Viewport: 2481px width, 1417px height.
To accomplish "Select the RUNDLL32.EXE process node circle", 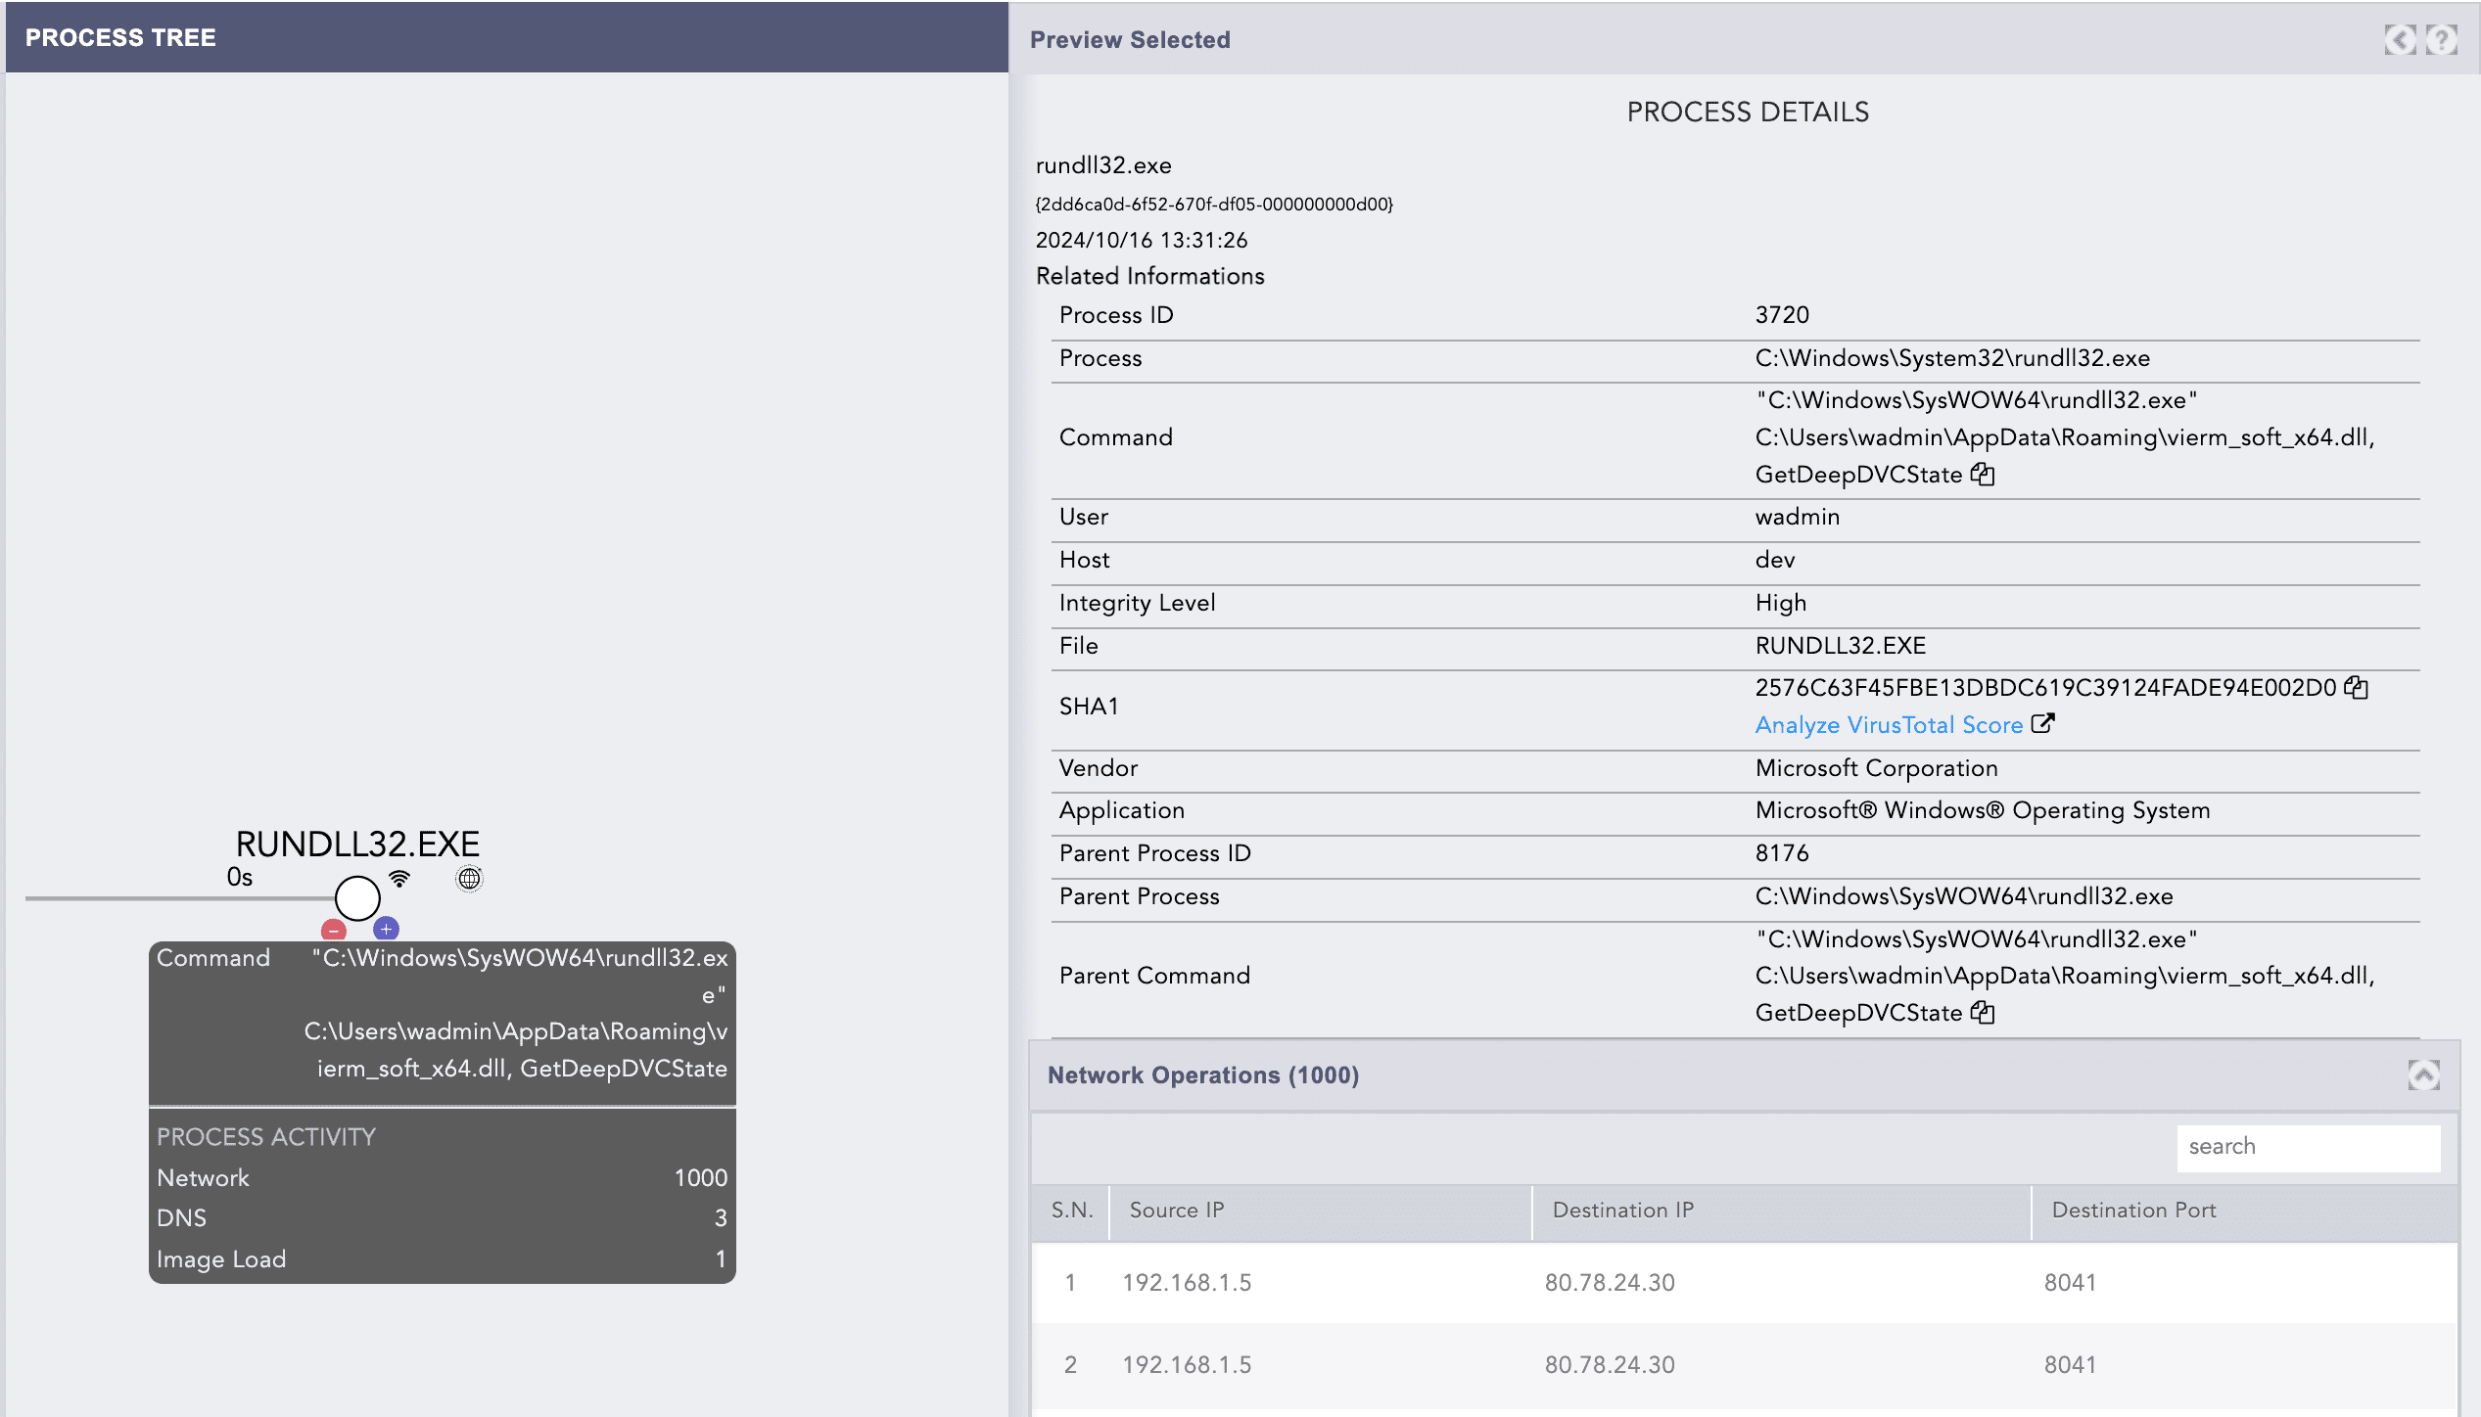I will point(357,898).
